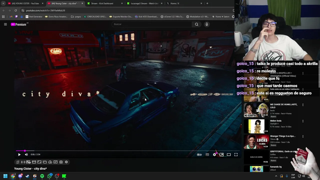The height and width of the screenshot is (180, 320).
Task: Open Kick VOD Download bookmark
Action: [x=146, y=17]
